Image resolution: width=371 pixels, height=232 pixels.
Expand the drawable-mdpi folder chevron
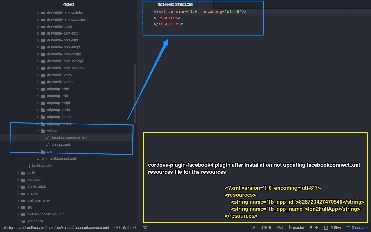pyautogui.click(x=38, y=26)
